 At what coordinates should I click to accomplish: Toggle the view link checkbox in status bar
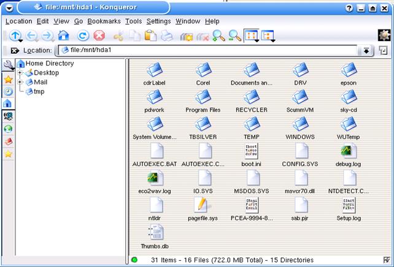(386, 260)
